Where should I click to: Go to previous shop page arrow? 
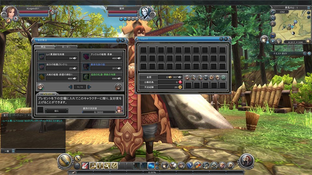[70, 87]
